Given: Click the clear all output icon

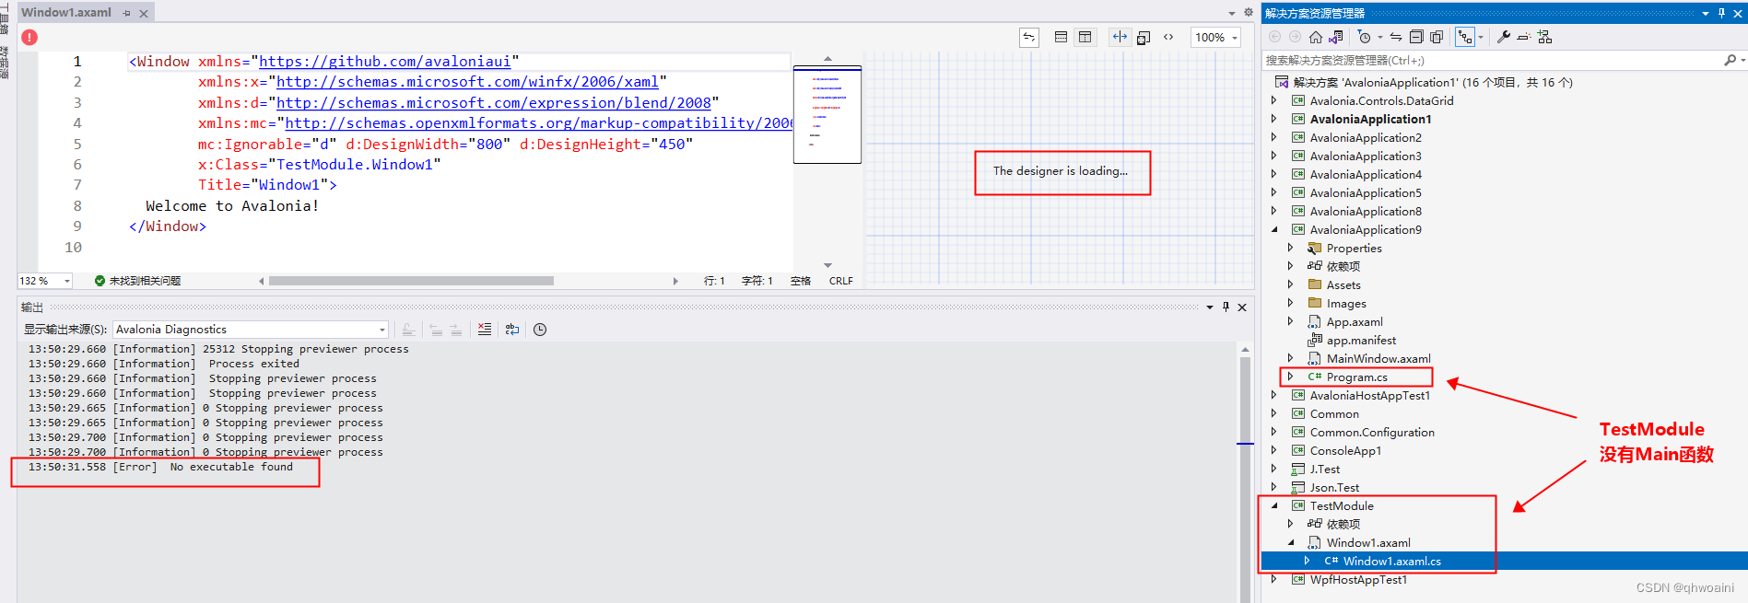Looking at the screenshot, I should 485,330.
